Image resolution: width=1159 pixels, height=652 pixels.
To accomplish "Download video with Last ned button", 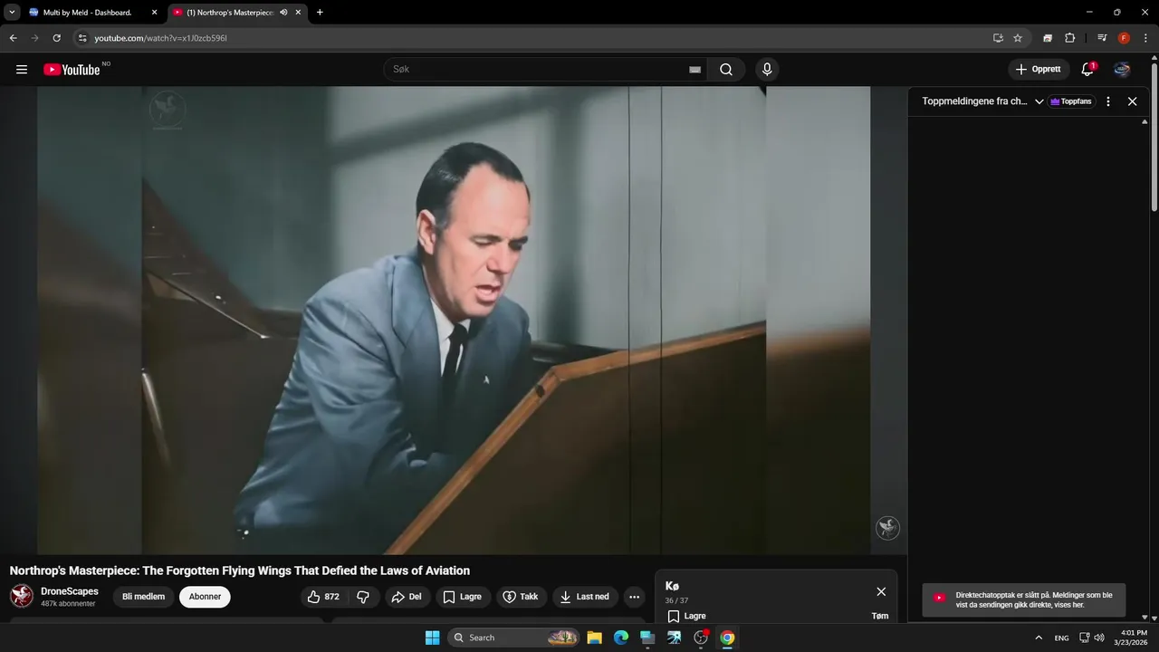I will point(585,597).
